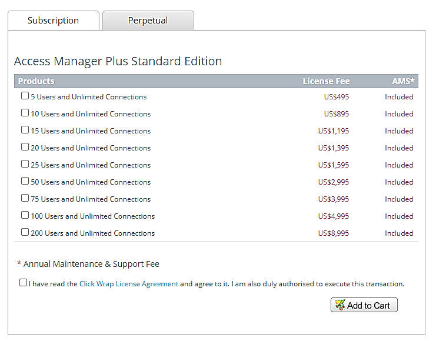Click Included in the 5 Users row
The image size is (446, 348).
(399, 97)
